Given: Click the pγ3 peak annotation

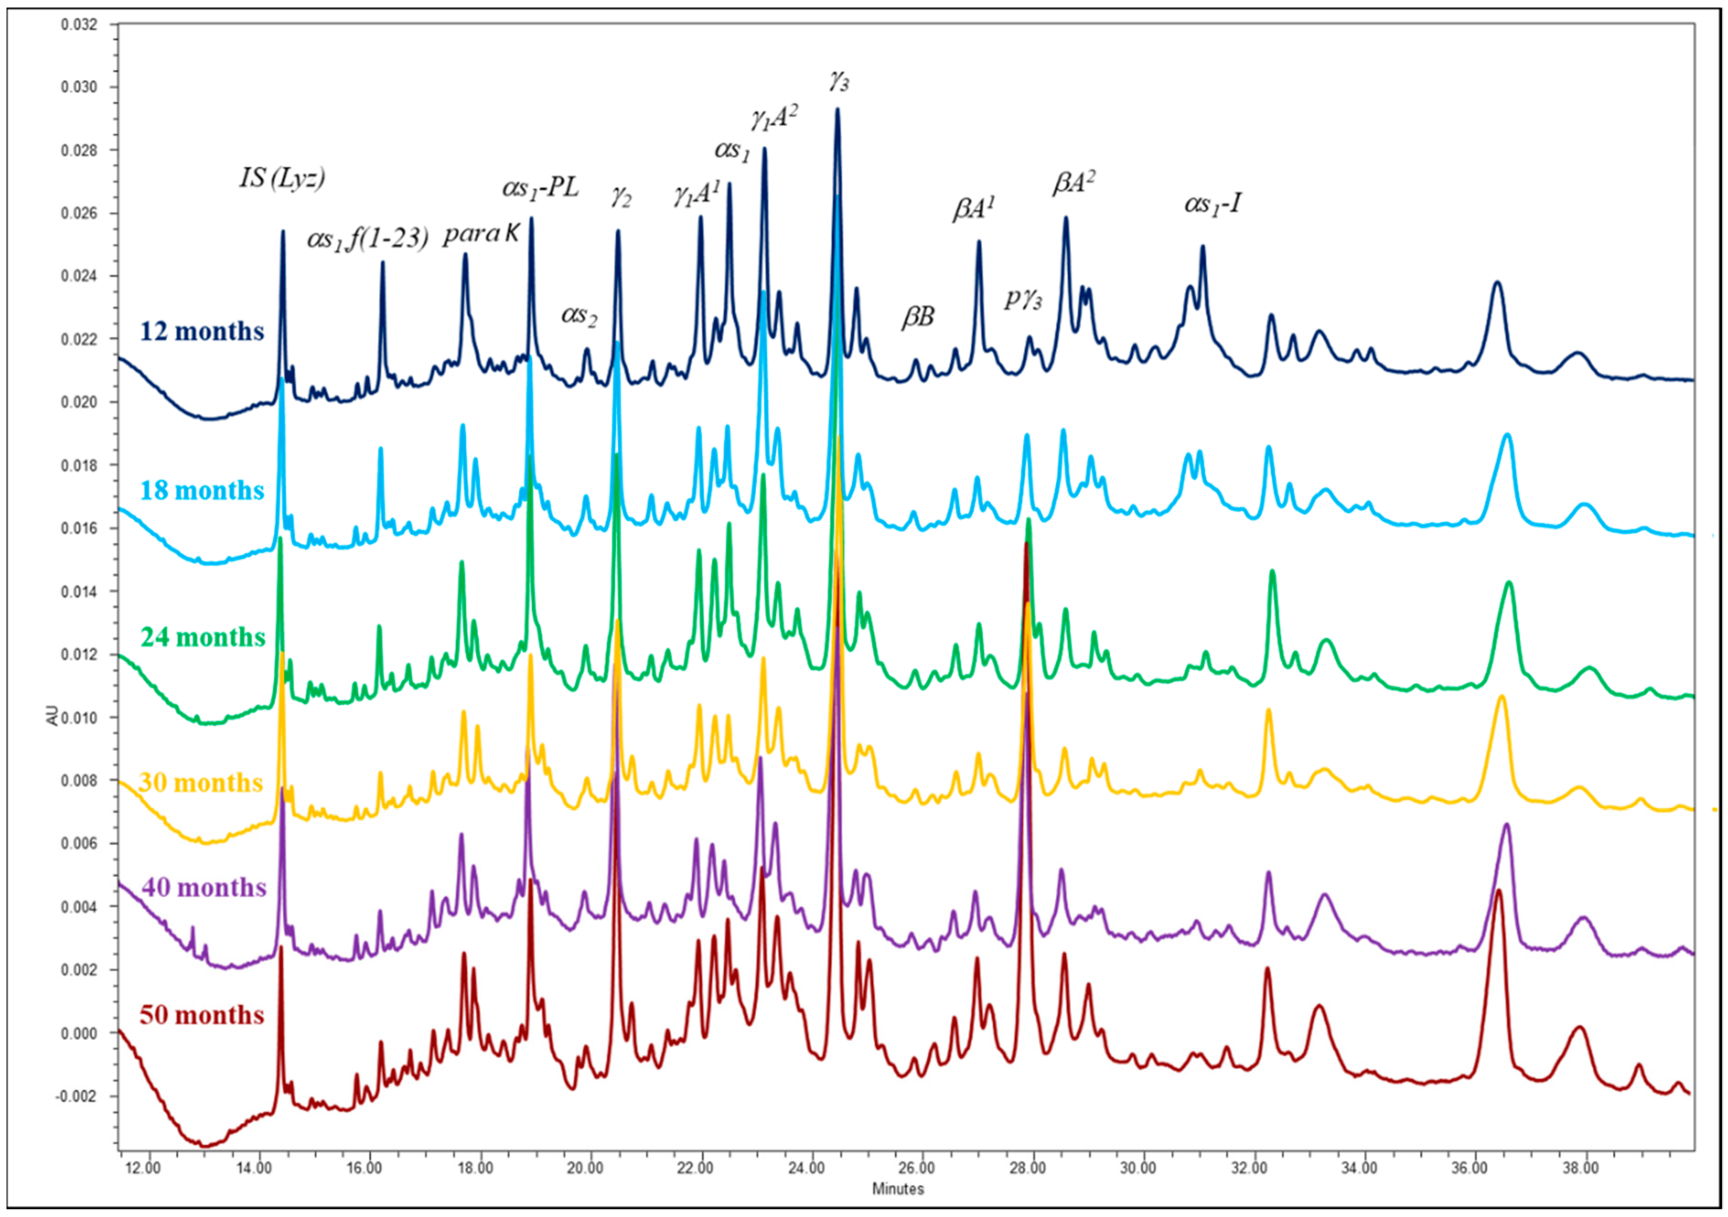Looking at the screenshot, I should 1024,300.
